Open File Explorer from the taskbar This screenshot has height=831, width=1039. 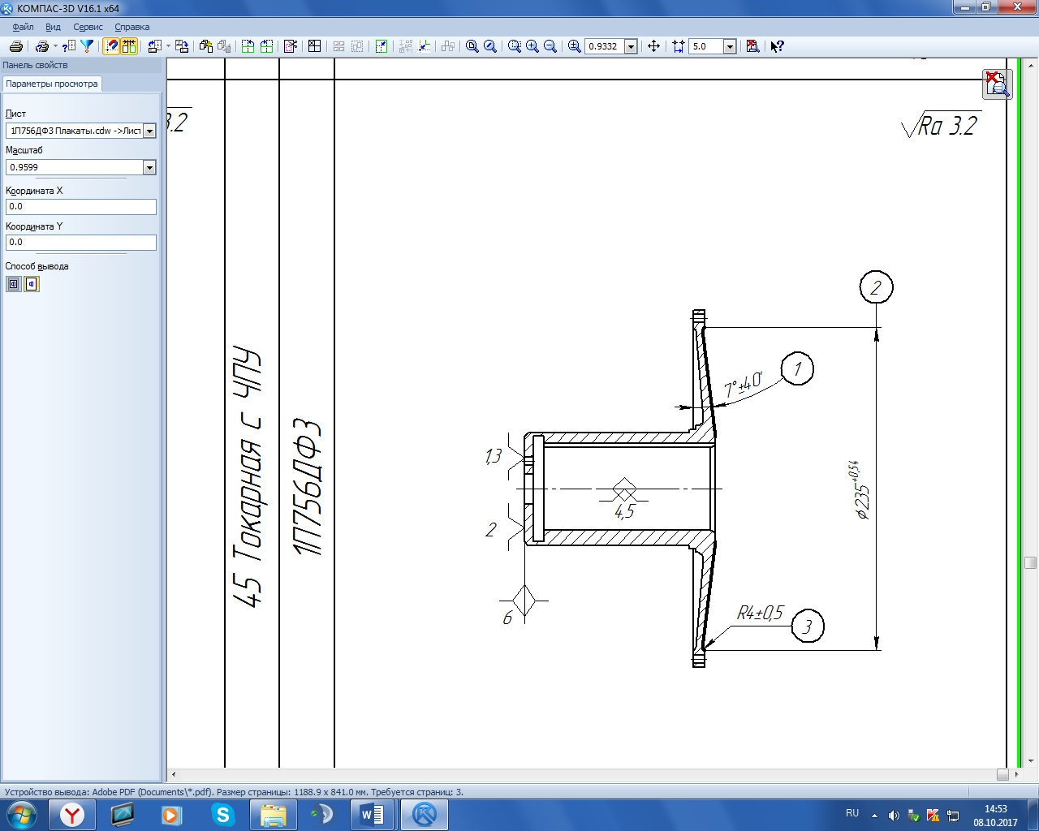click(273, 814)
